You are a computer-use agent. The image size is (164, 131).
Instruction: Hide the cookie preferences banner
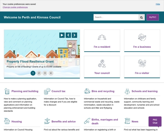(x=158, y=4)
